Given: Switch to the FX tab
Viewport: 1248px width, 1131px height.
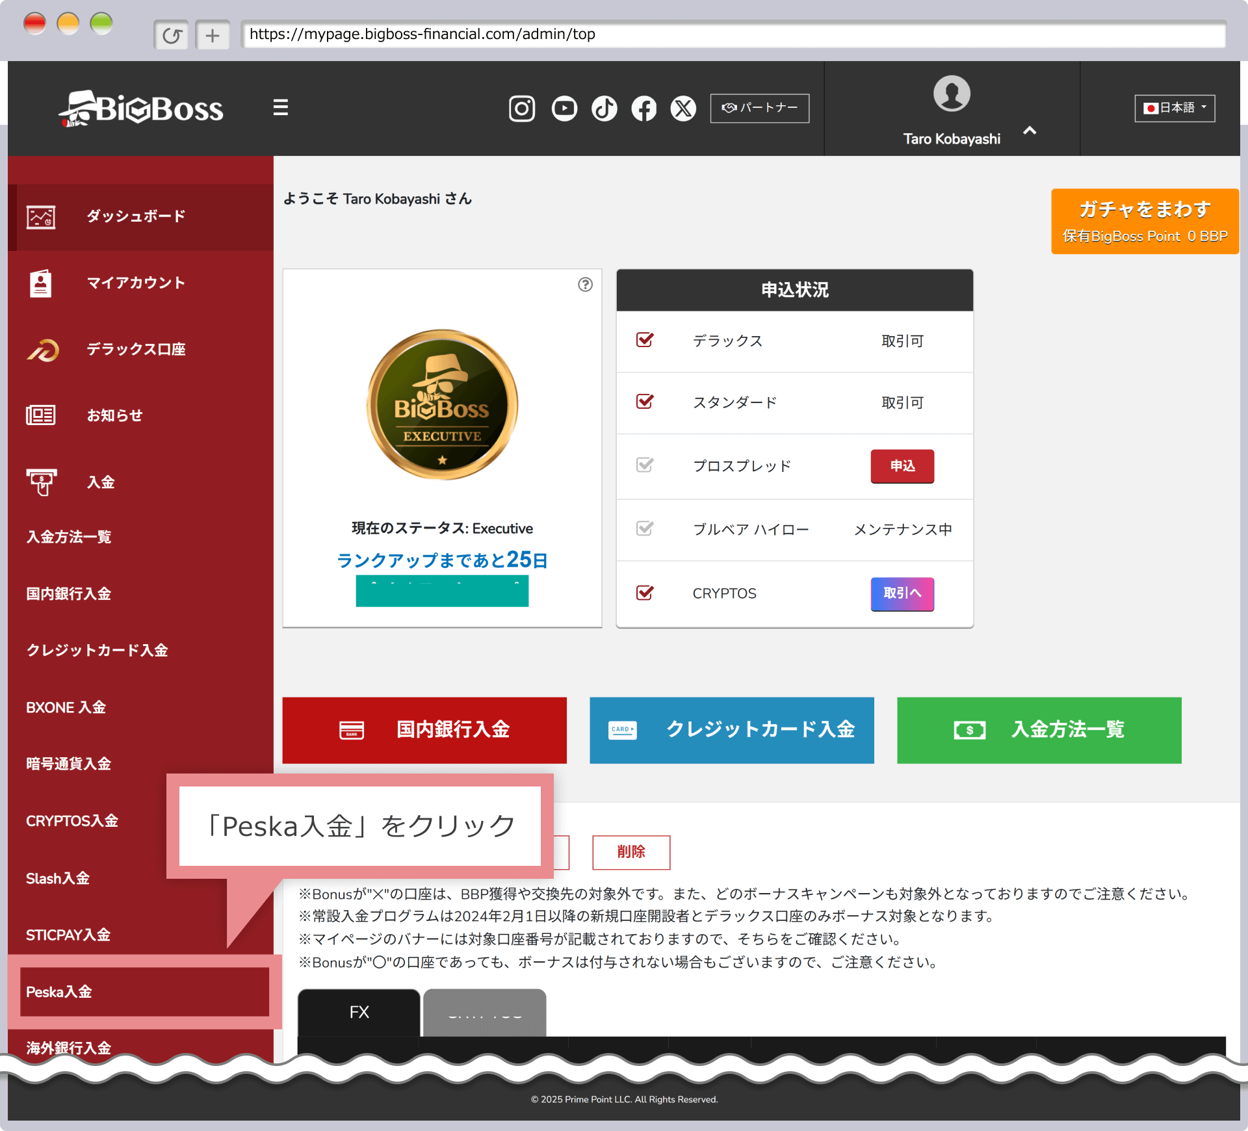Looking at the screenshot, I should (359, 1012).
